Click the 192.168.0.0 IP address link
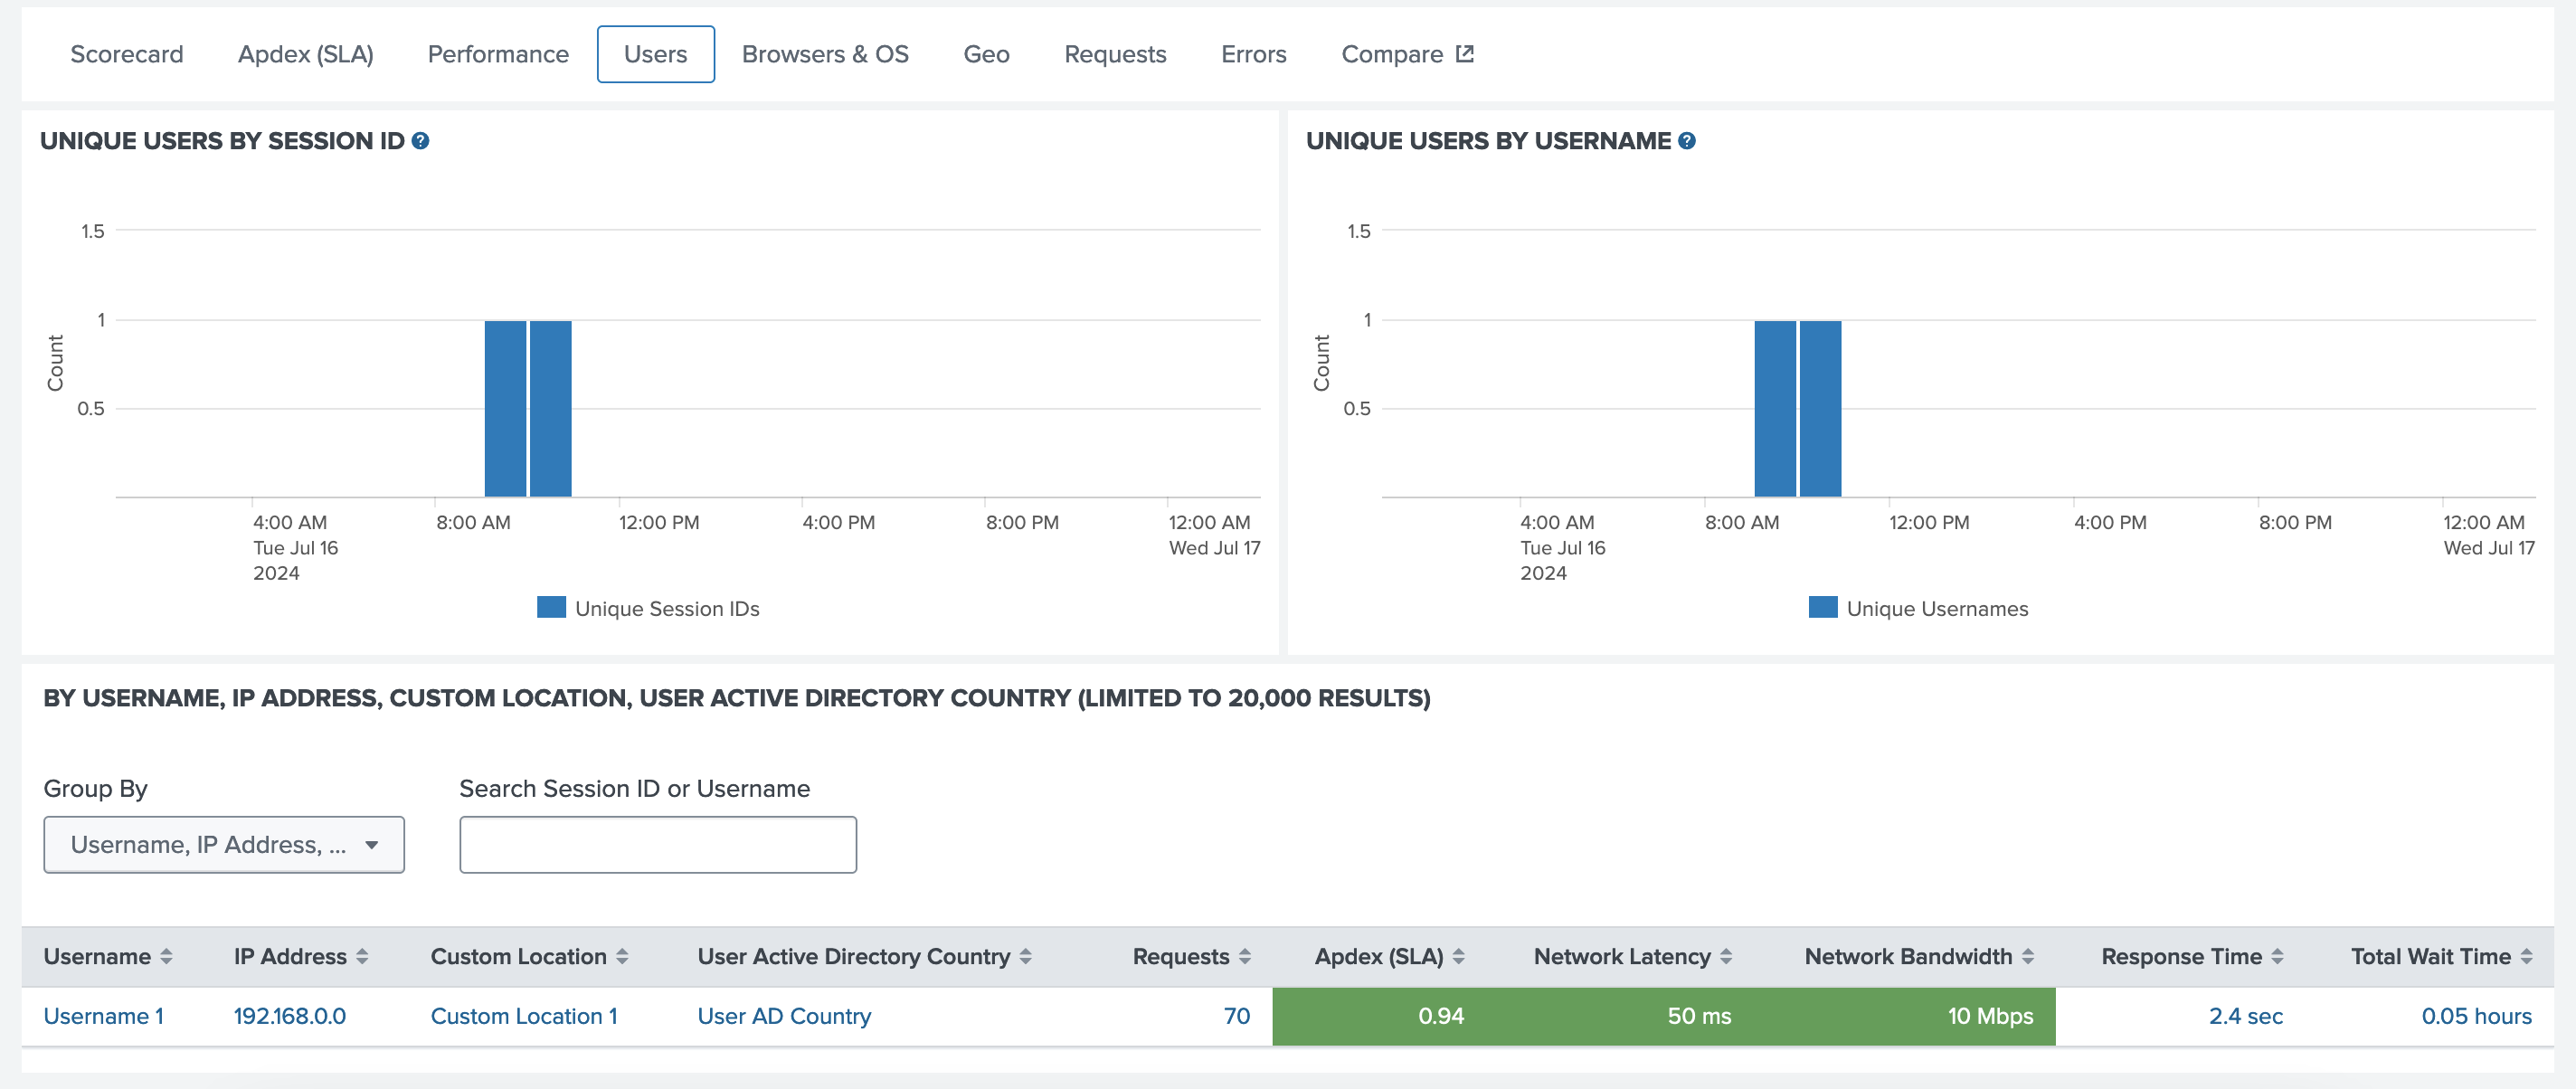This screenshot has width=2576, height=1089. [289, 1016]
